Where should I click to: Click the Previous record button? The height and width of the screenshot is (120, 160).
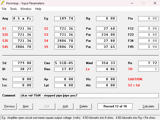(9, 106)
